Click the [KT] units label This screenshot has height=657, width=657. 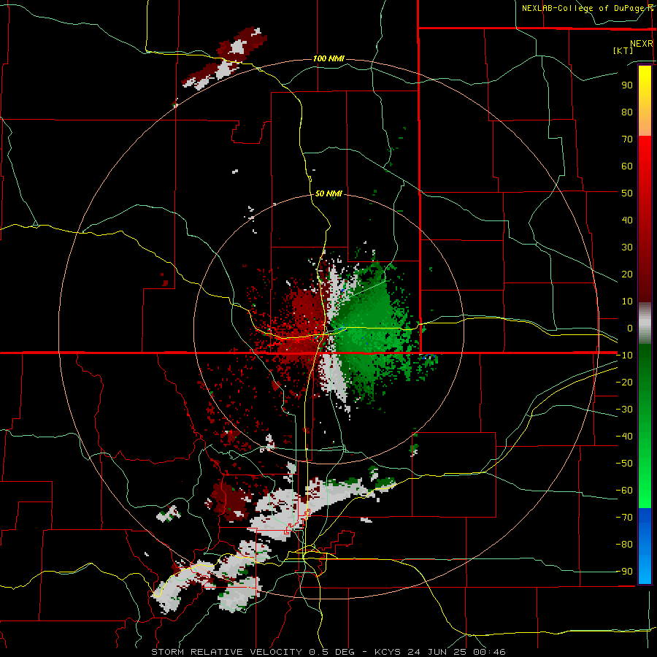tap(623, 50)
